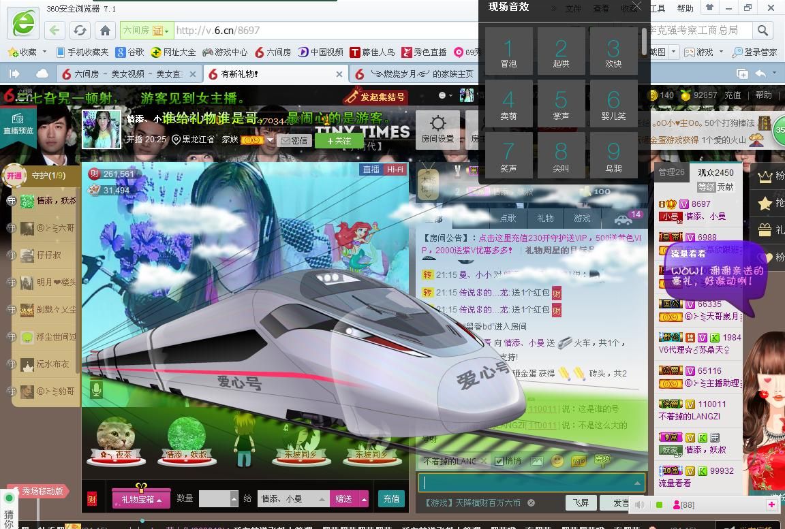785x529 pixels.
Task: Click the browser refresh icon
Action: 80,31
